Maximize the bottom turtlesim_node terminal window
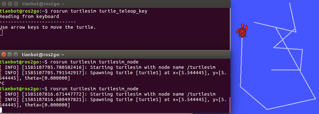Screen dimensions: 319x114 [16, 55]
